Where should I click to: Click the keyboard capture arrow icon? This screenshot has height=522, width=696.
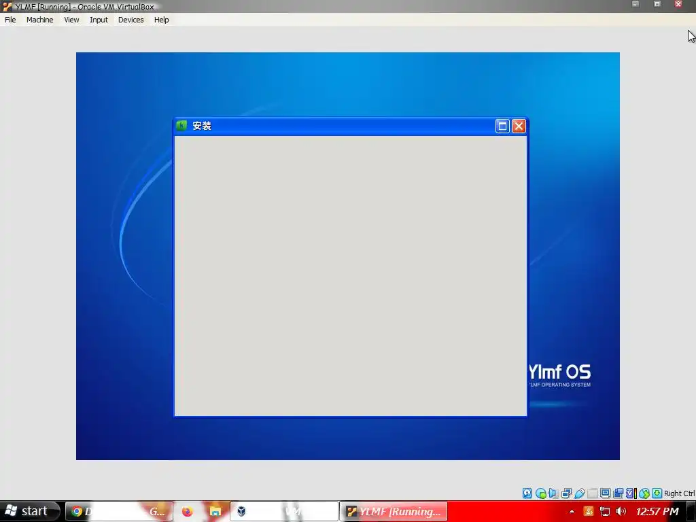point(657,493)
